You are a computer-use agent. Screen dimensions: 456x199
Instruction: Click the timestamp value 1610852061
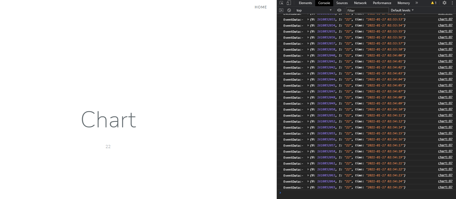[326, 164]
